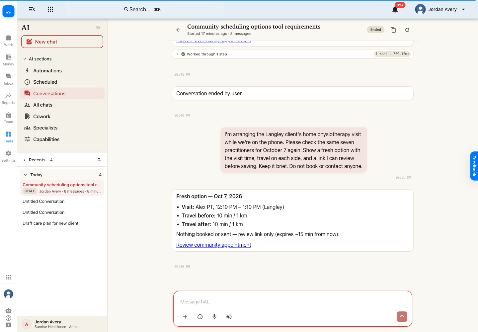
Task: Open the Review community appointment link
Action: tap(214, 245)
